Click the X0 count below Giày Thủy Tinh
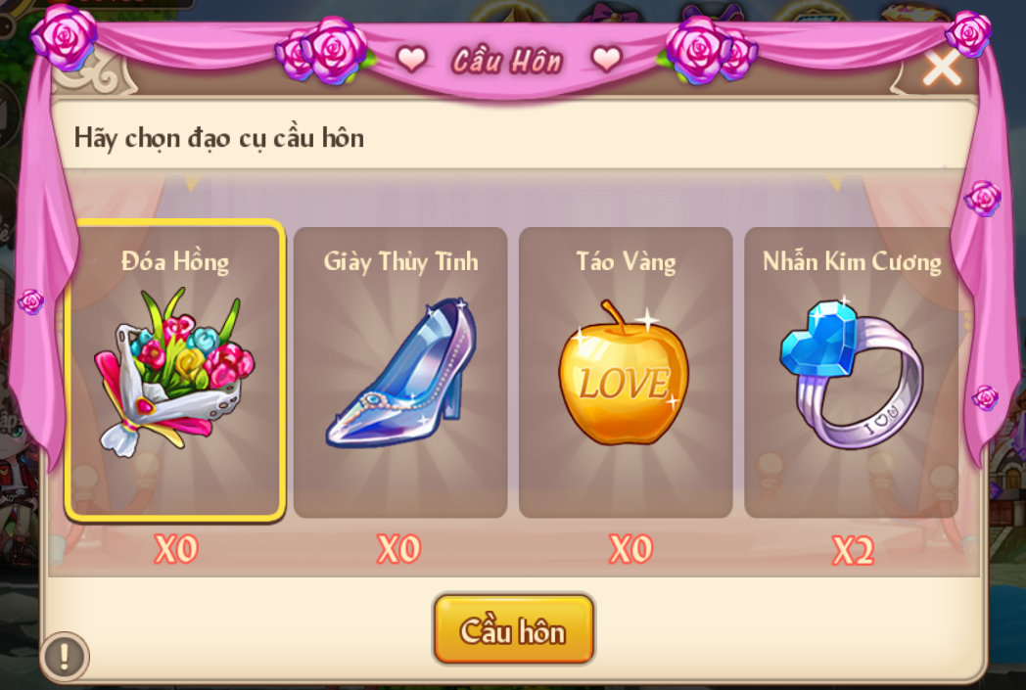The image size is (1026, 690). 398,549
